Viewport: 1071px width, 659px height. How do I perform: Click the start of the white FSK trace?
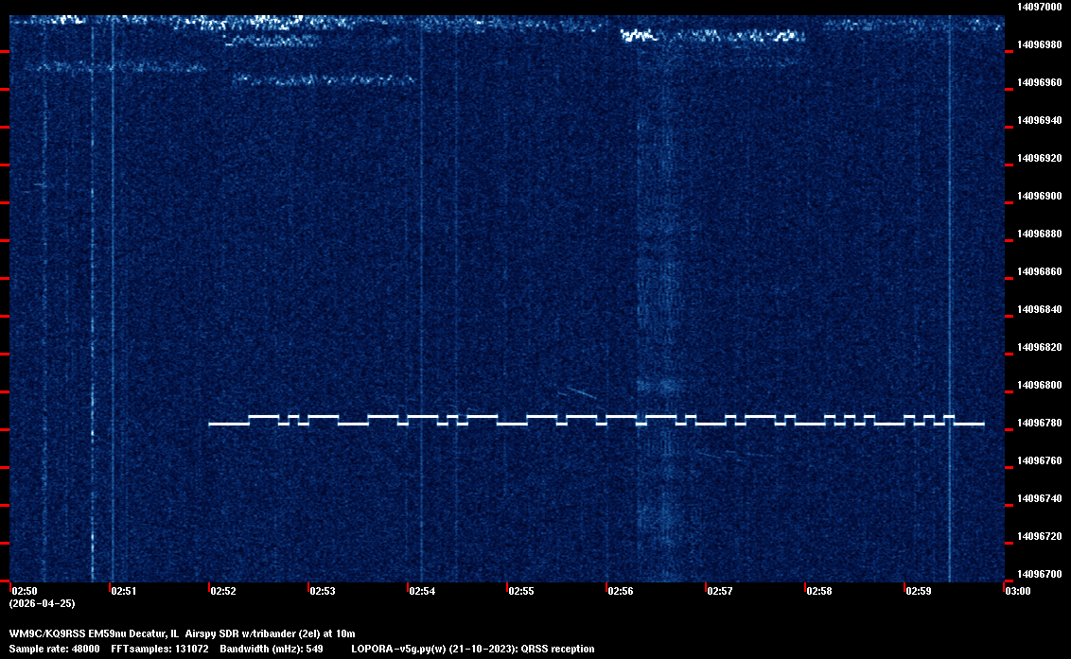pos(211,424)
